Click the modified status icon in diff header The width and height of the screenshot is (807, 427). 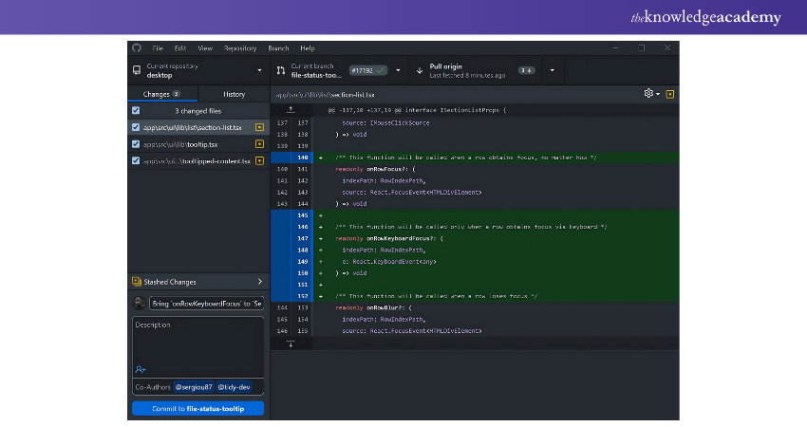click(670, 94)
